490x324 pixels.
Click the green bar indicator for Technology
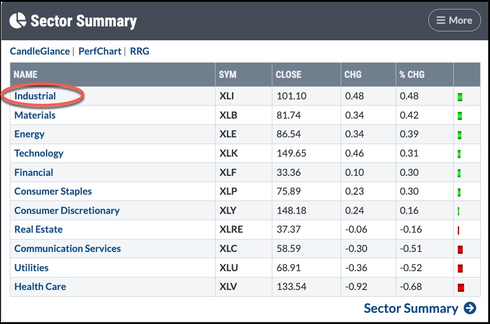(460, 154)
